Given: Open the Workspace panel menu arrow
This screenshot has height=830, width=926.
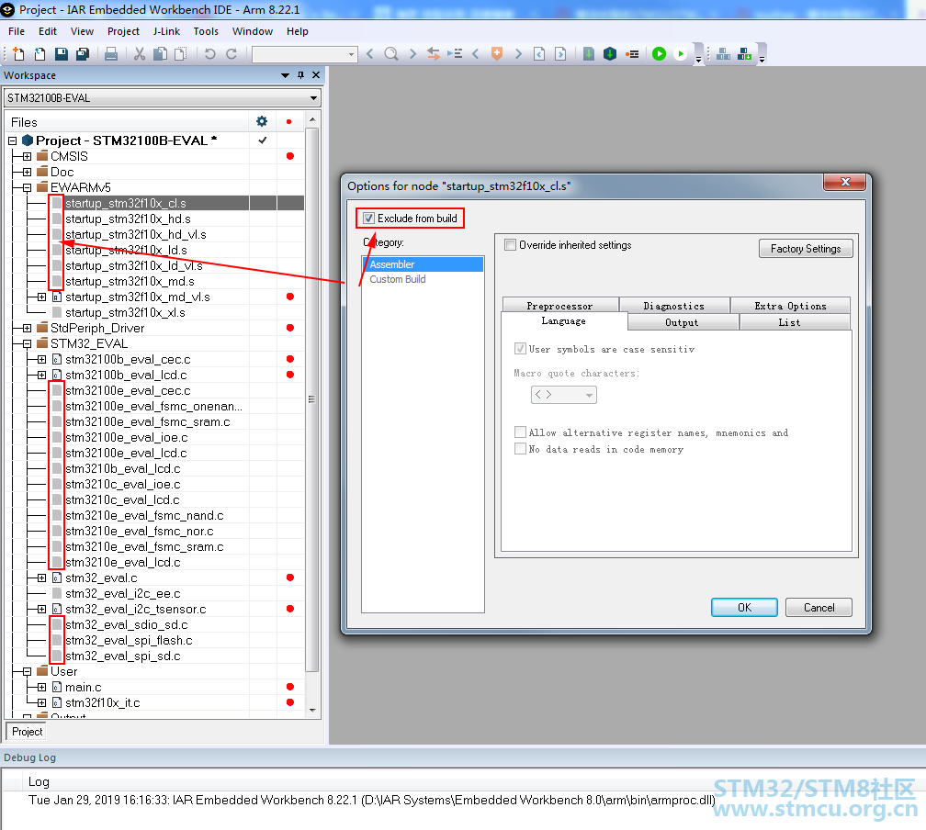Looking at the screenshot, I should [x=285, y=75].
